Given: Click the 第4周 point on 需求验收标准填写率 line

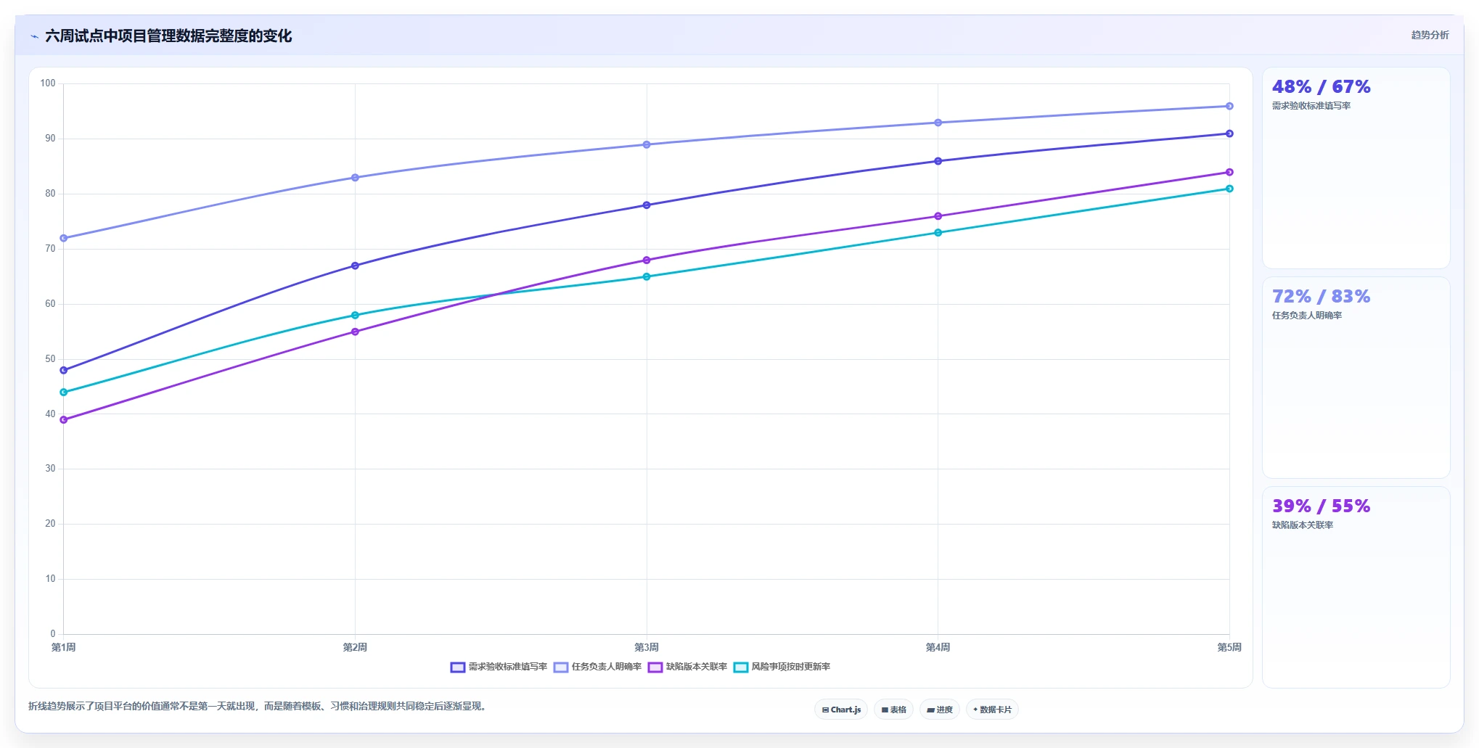Looking at the screenshot, I should tap(938, 161).
